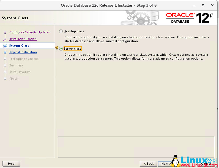Click the hint key icon beside Server class
Screen dimensions: 219x168
pyautogui.click(x=57, y=48)
